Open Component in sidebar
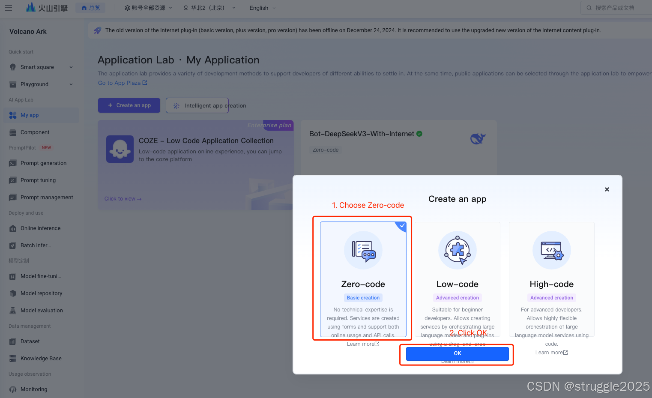The height and width of the screenshot is (398, 652). [x=41, y=132]
